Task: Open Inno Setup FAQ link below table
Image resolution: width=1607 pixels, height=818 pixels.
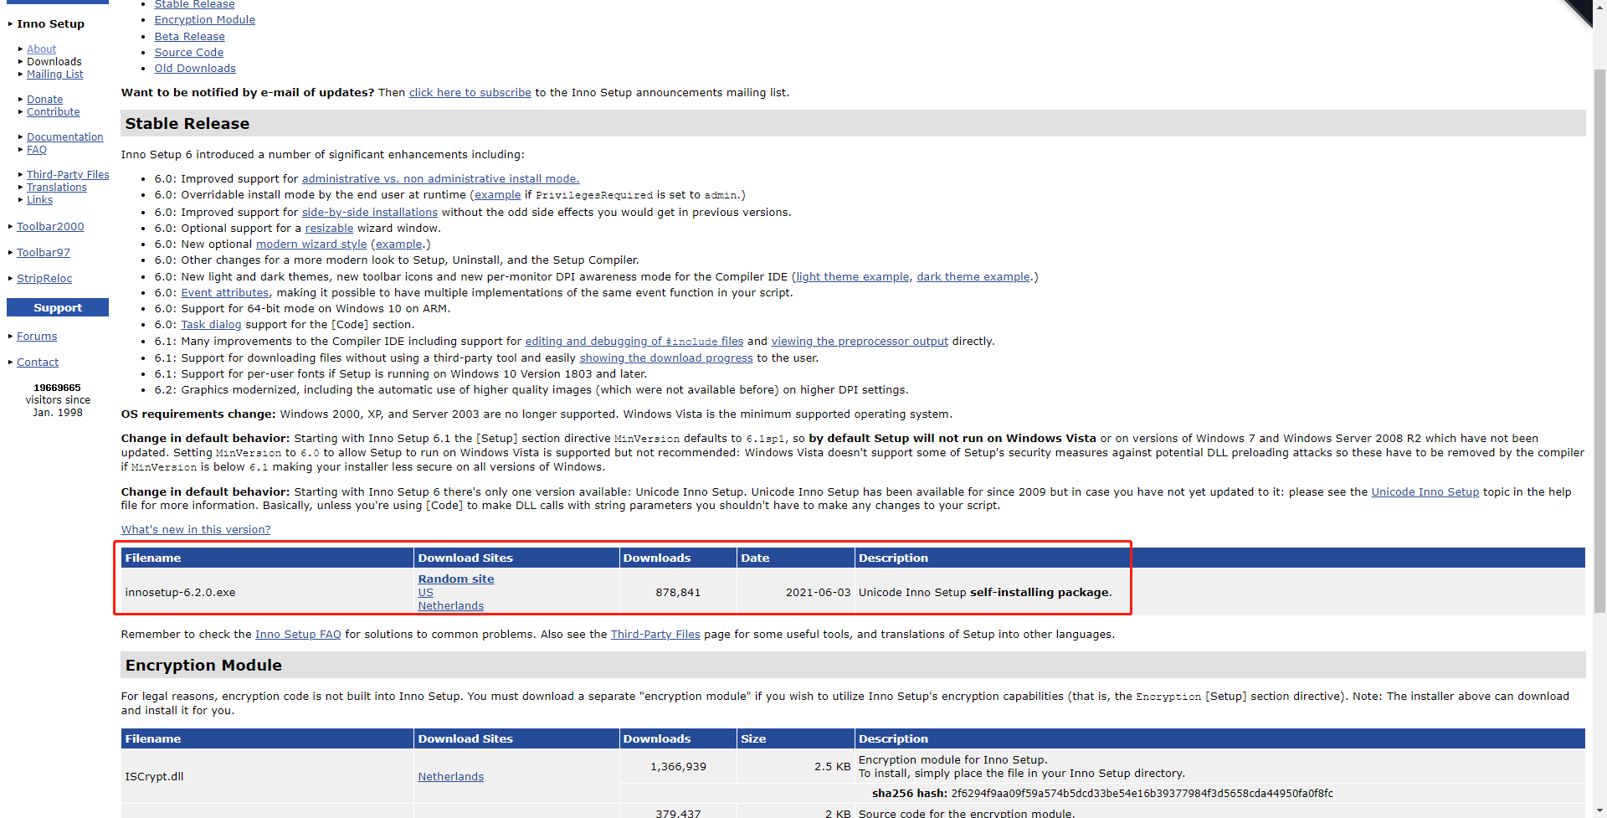Action: pos(298,635)
